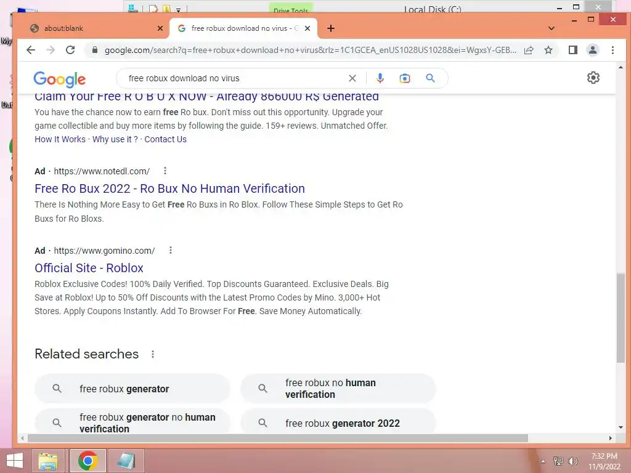Click the vertical scrollbar thumb

tap(621, 318)
